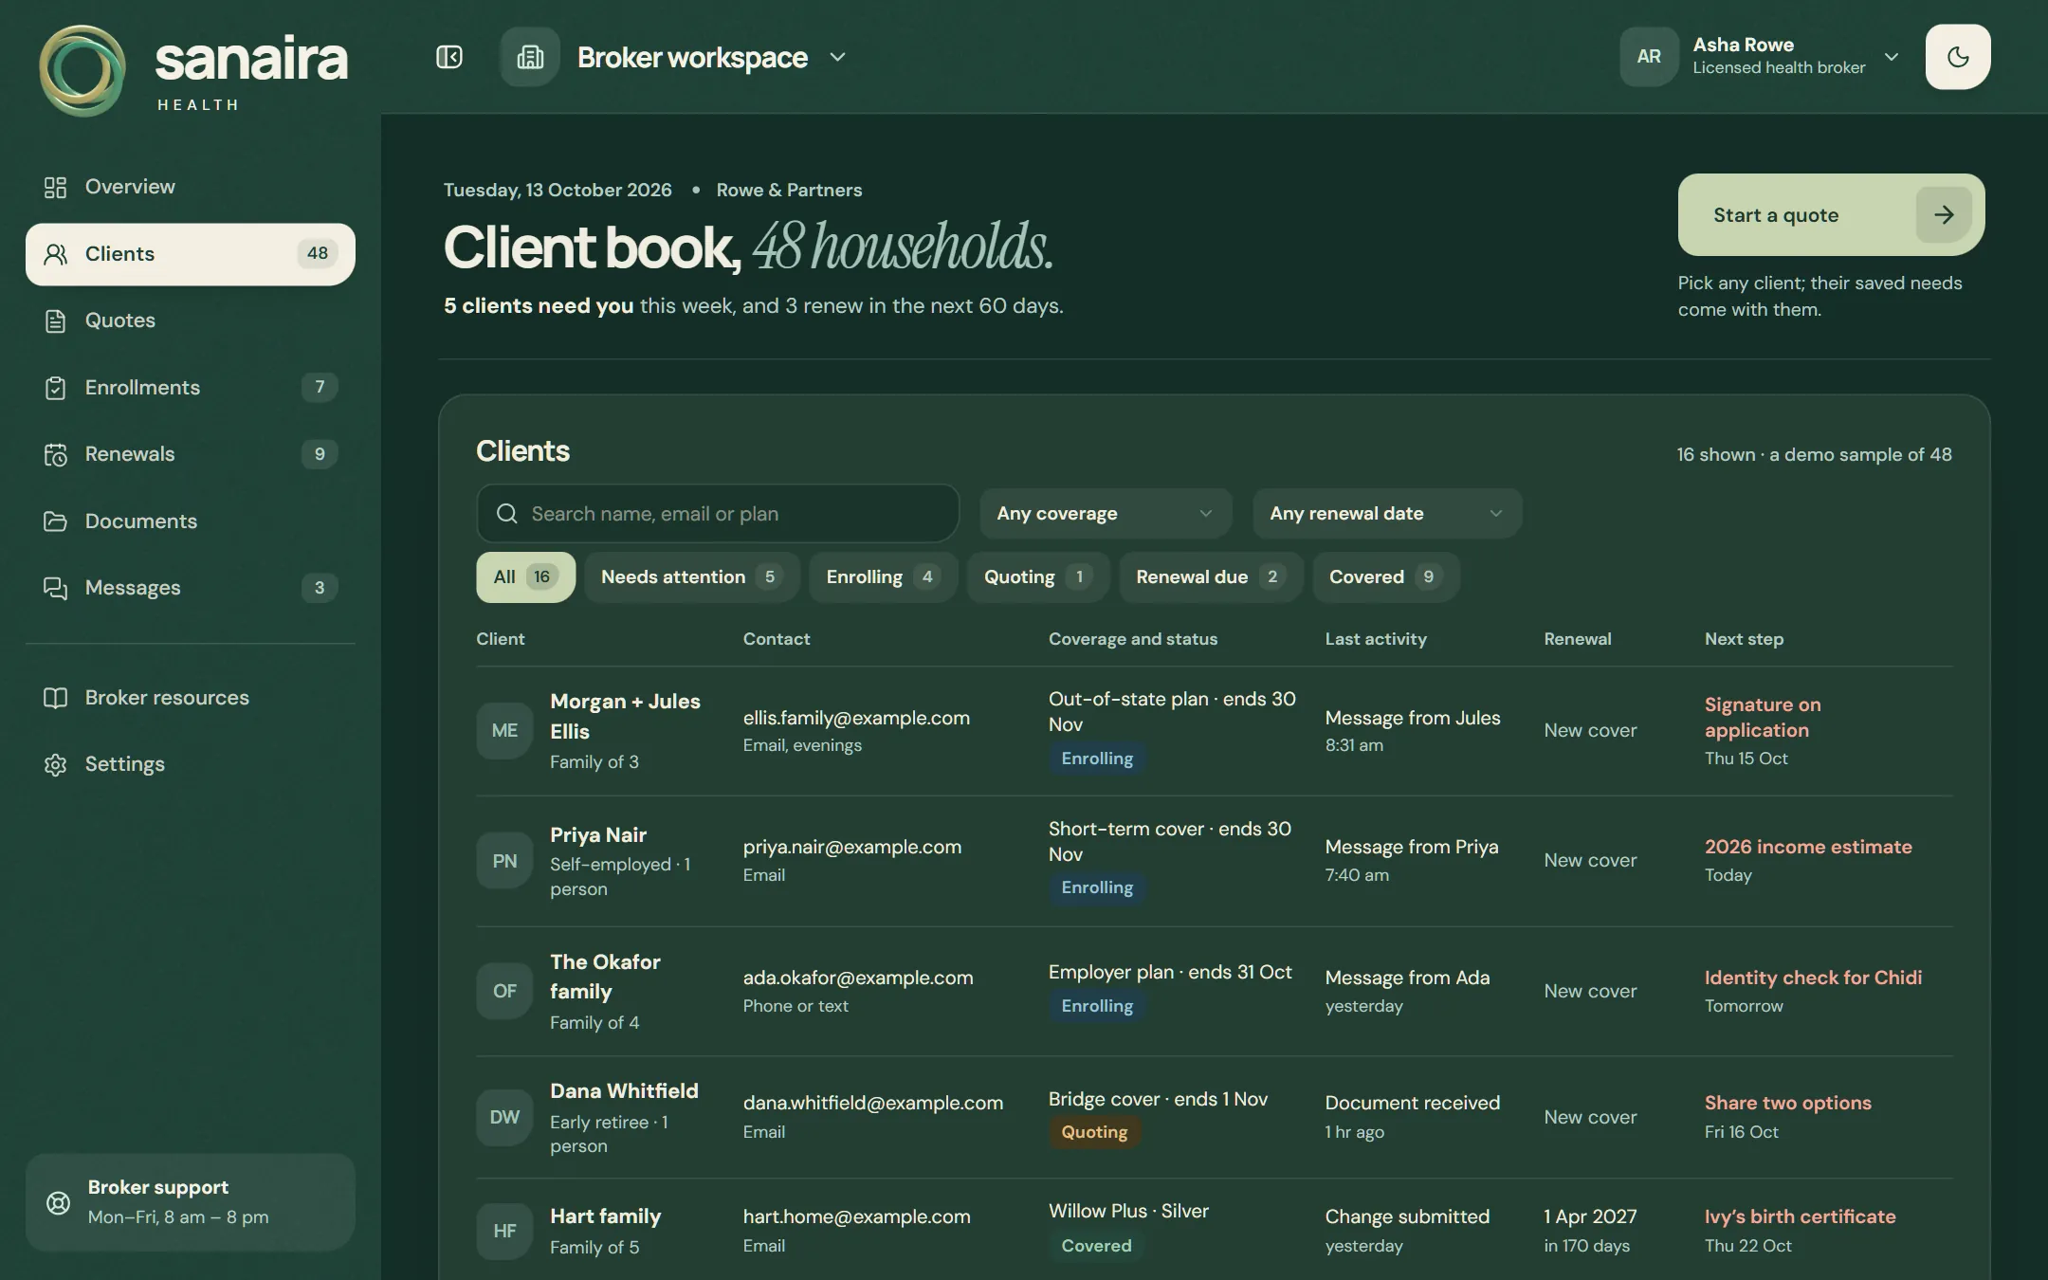Screen dimensions: 2048x1280
Task: Expand Broker workspace switcher chevron
Action: point(837,57)
